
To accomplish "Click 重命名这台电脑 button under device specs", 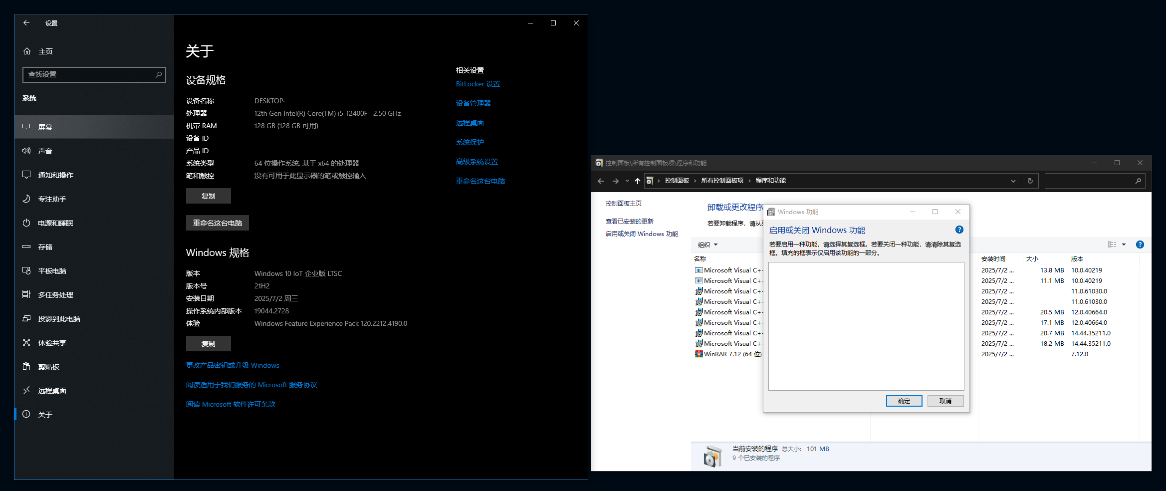I will 217,223.
